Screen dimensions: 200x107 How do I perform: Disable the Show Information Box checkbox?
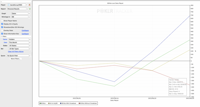[x=2, y=34]
